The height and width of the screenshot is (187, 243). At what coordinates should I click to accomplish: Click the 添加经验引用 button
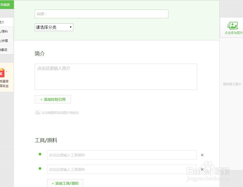53,99
